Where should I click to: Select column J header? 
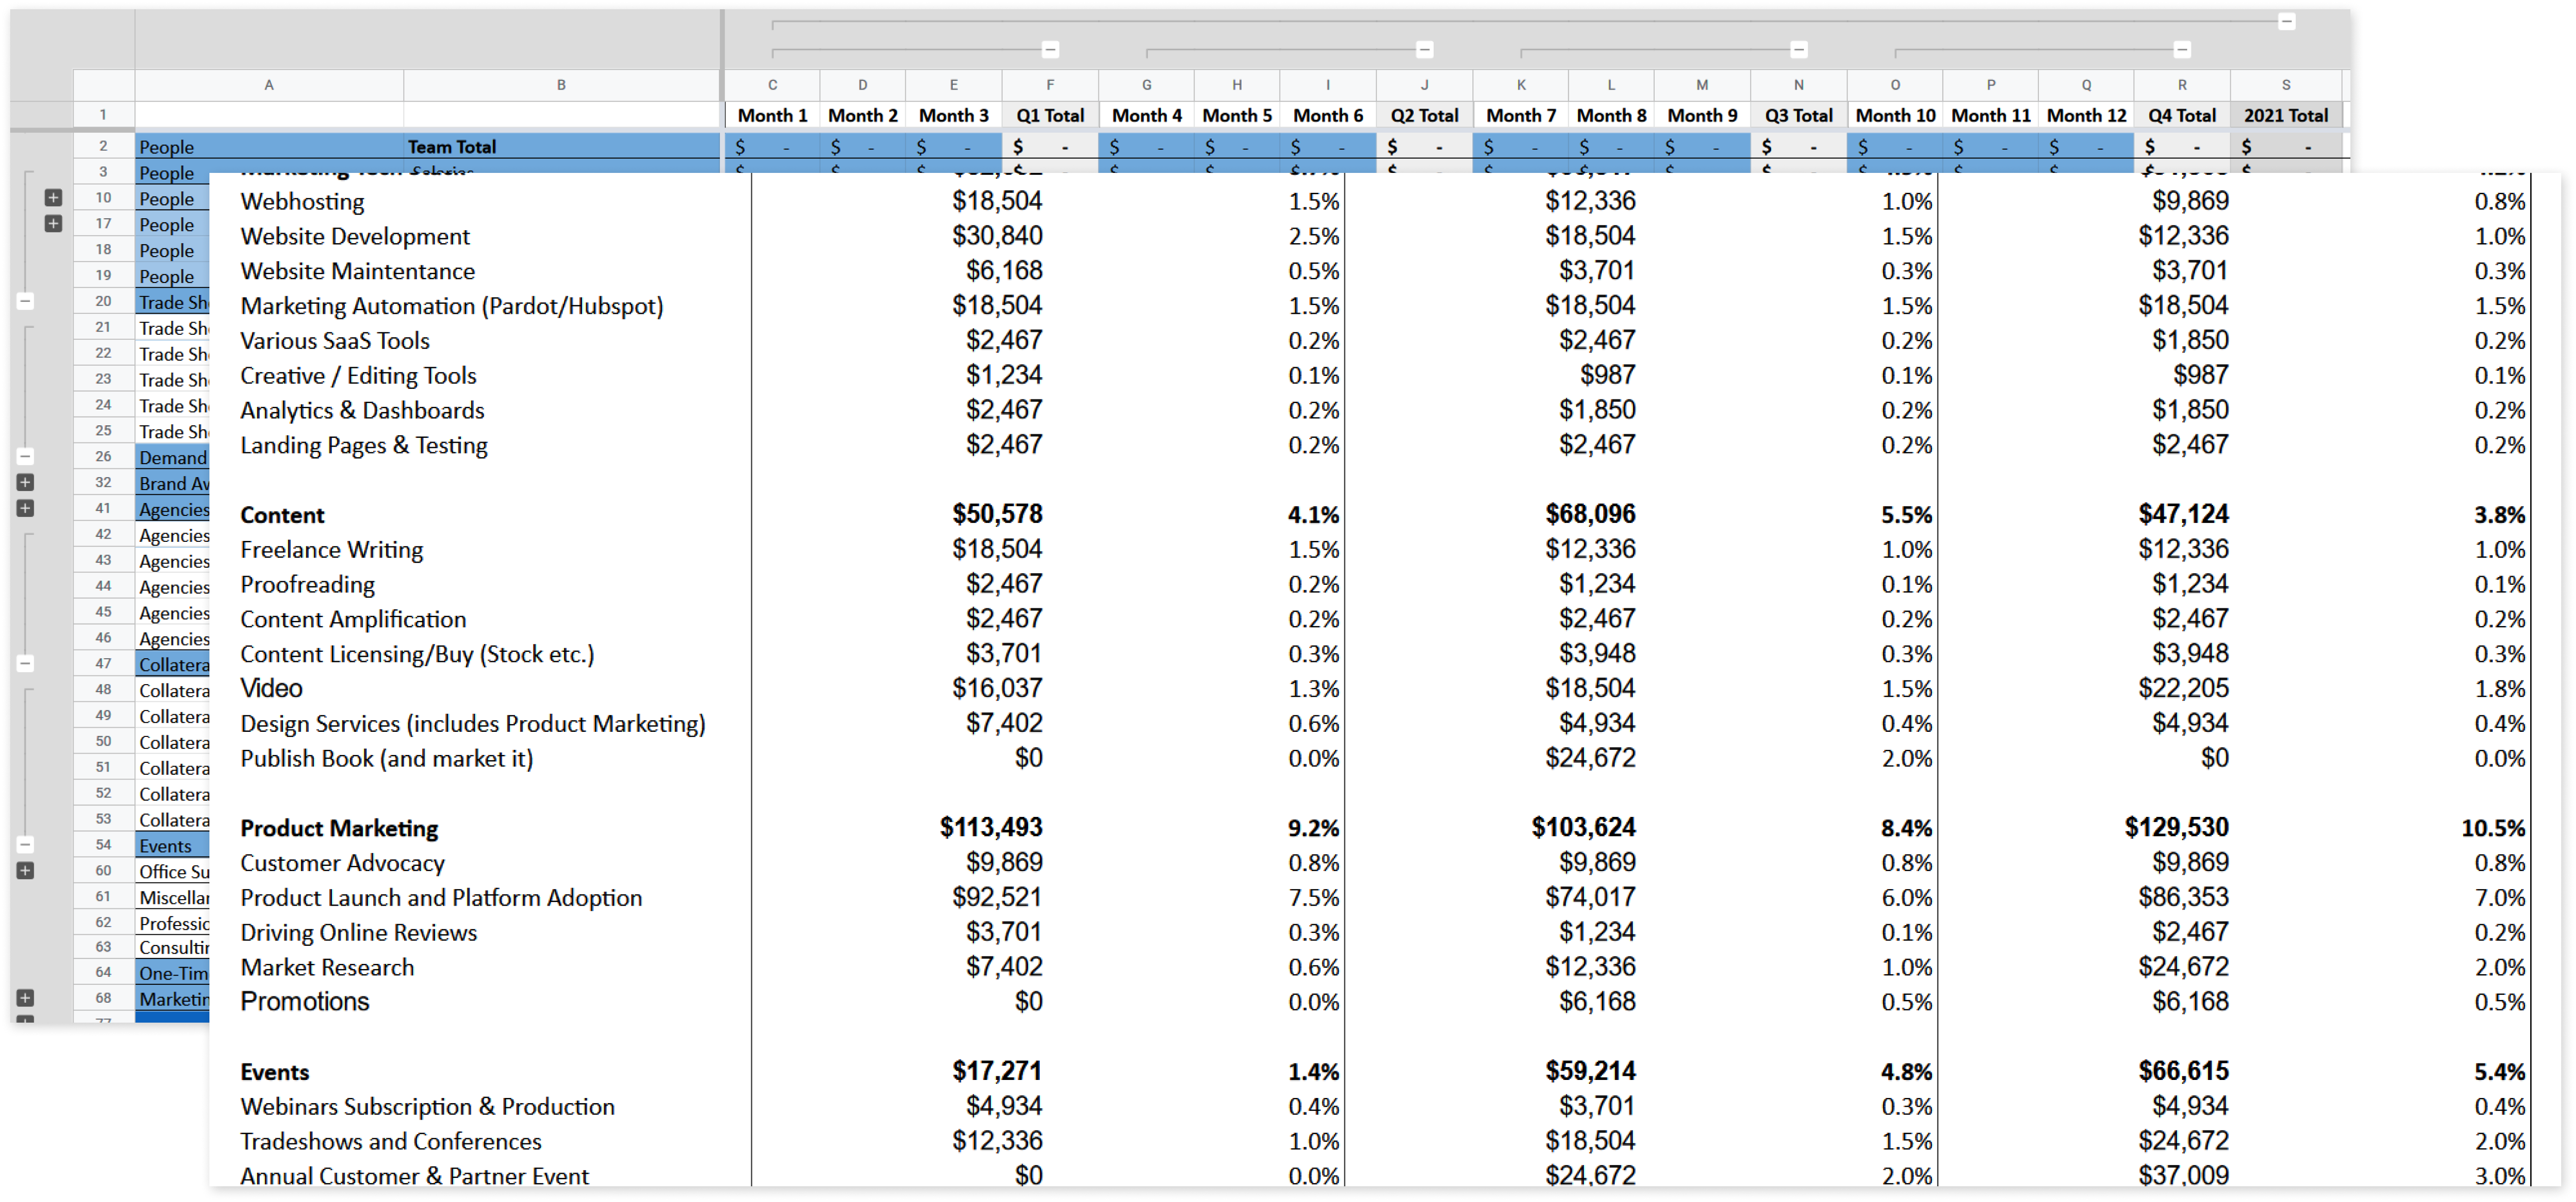[x=1424, y=85]
